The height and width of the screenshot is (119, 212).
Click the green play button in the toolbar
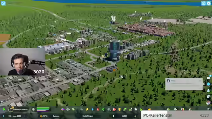click(4, 109)
